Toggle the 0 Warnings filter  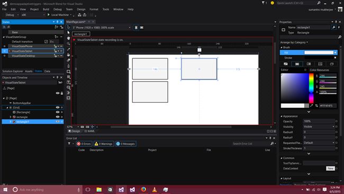[104, 144]
